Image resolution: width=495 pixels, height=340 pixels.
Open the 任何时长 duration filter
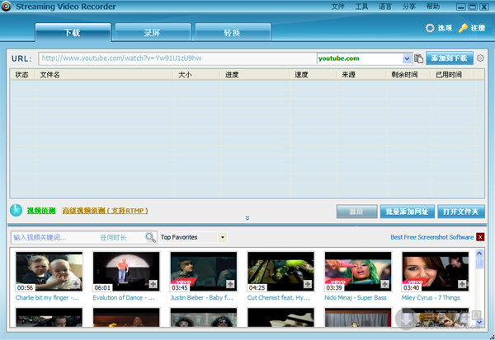[113, 238]
